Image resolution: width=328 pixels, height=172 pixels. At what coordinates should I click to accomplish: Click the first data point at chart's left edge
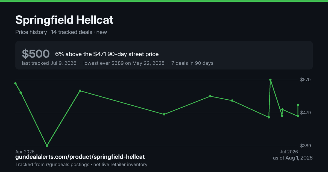pos(16,83)
